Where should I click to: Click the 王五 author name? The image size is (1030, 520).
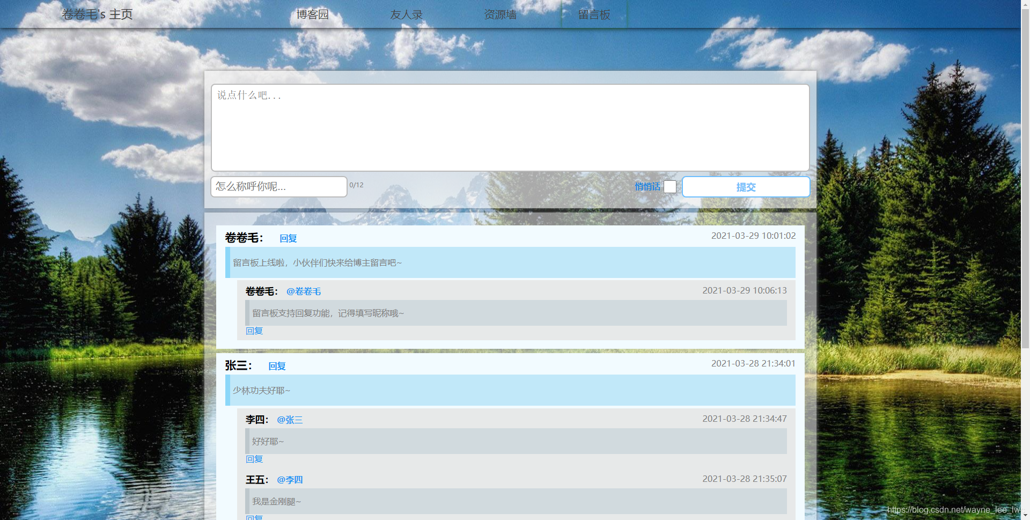pos(256,480)
